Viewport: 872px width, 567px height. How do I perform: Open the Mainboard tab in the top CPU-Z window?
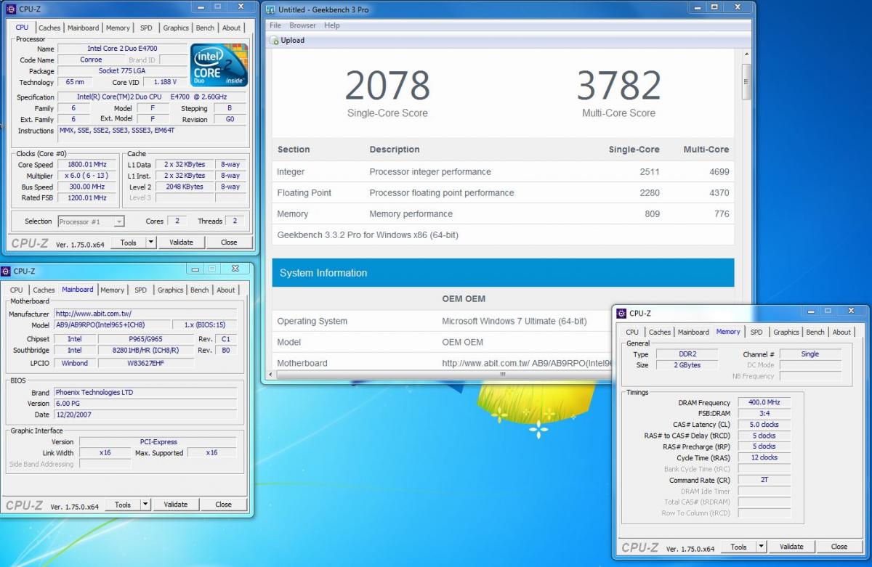[x=83, y=28]
